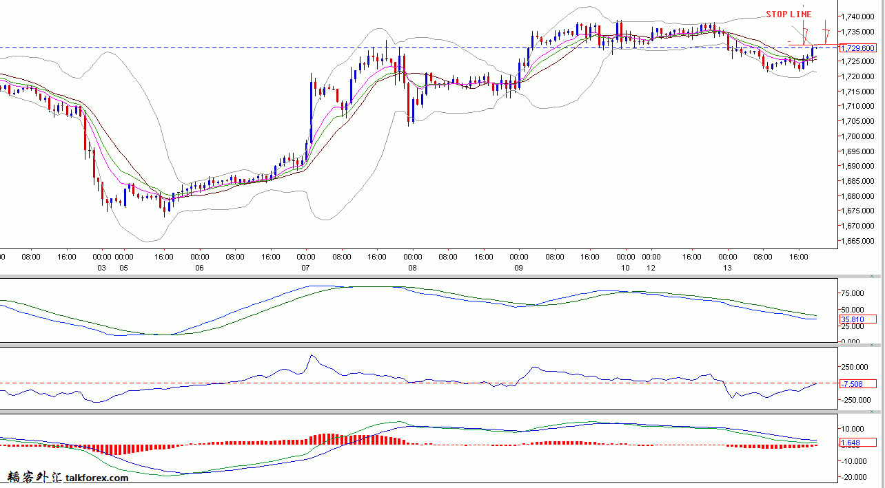Select the 1,729.600 current price label
Image resolution: width=885 pixels, height=488 pixels.
(x=858, y=48)
